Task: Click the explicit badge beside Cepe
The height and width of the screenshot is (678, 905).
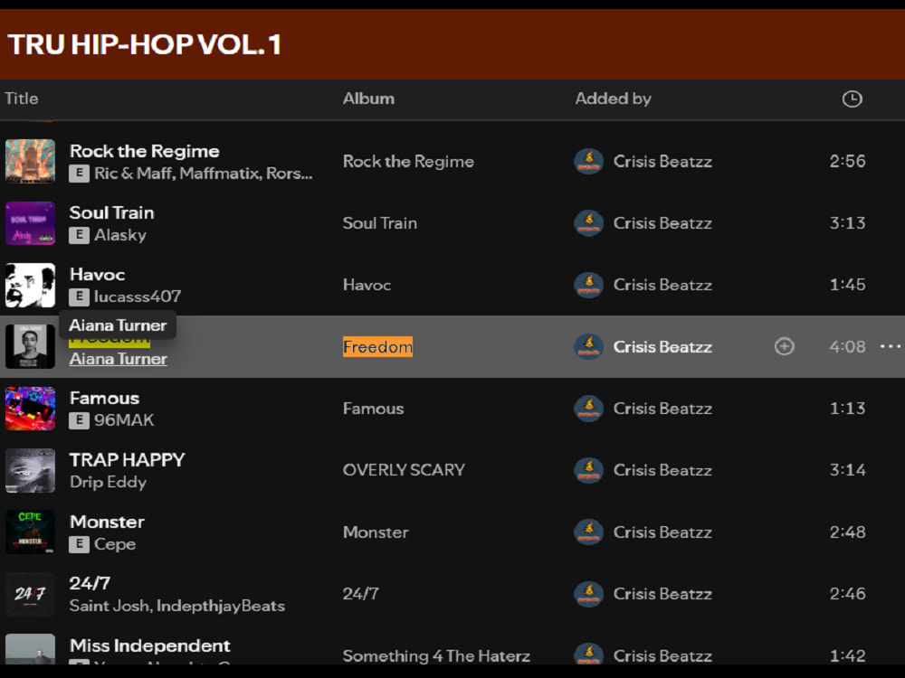Action: [79, 543]
